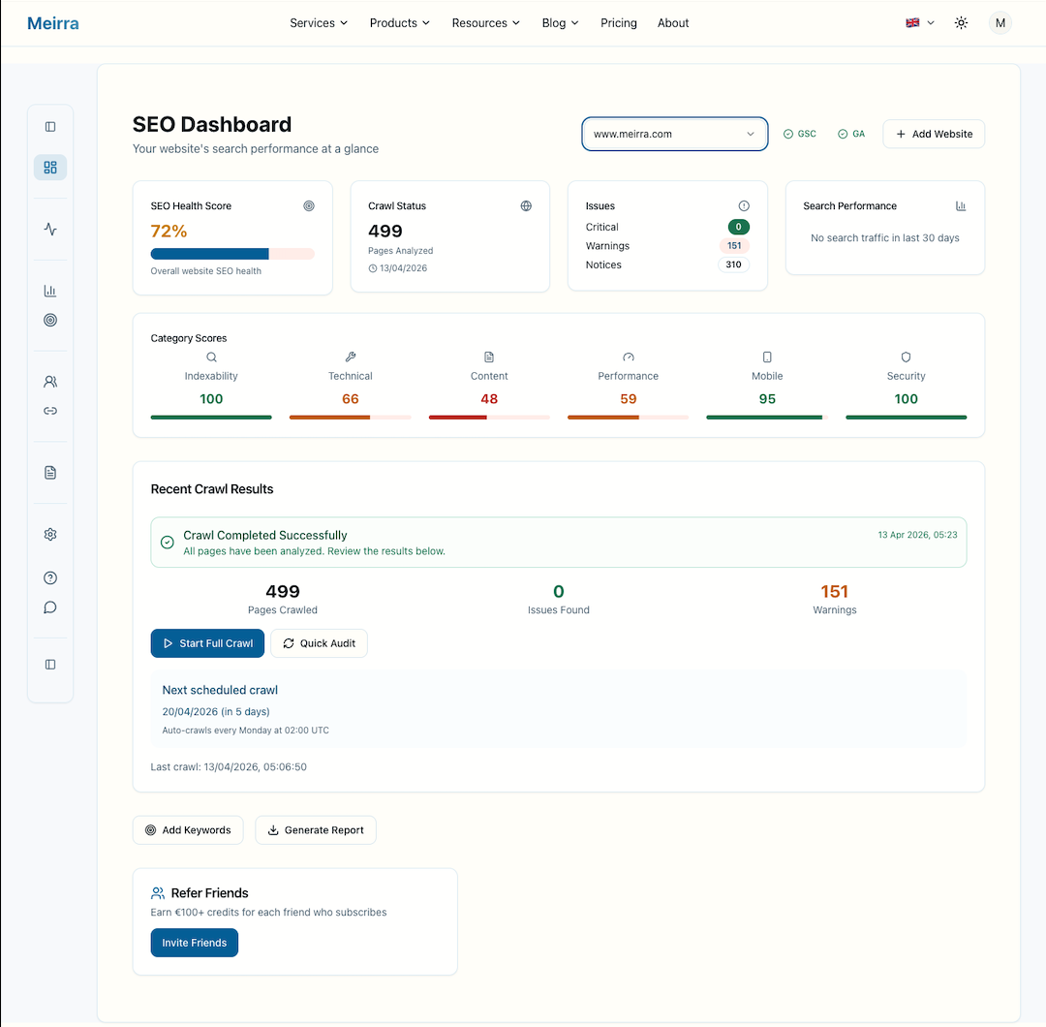Screen dimensions: 1046x1027
Task: Open the chat bubble sidebar icon
Action: pyautogui.click(x=50, y=607)
